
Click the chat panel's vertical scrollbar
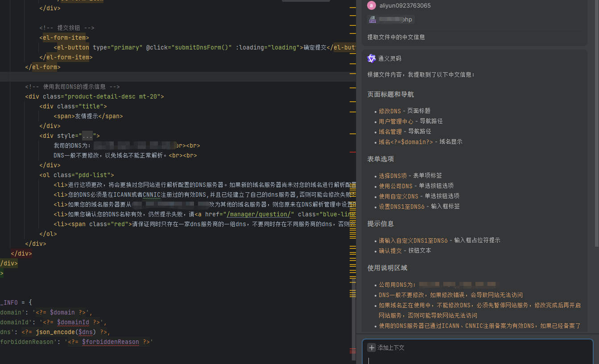pos(597,134)
